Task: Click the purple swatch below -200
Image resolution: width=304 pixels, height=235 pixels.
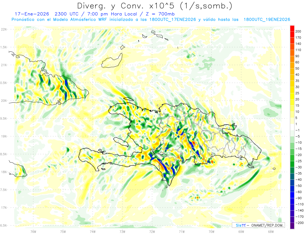Action: pyautogui.click(x=292, y=226)
